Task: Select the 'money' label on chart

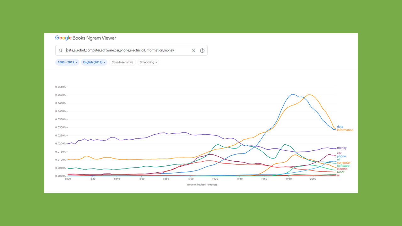Action: [x=342, y=148]
